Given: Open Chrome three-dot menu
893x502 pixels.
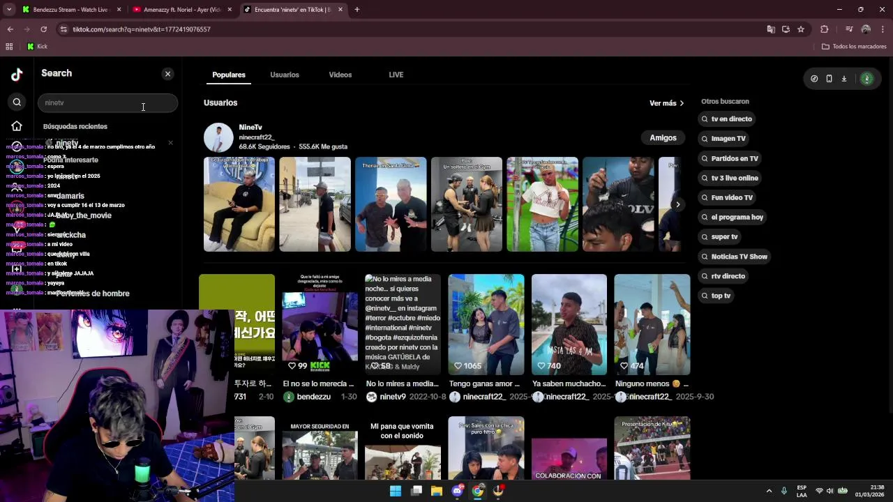Looking at the screenshot, I should click(883, 29).
